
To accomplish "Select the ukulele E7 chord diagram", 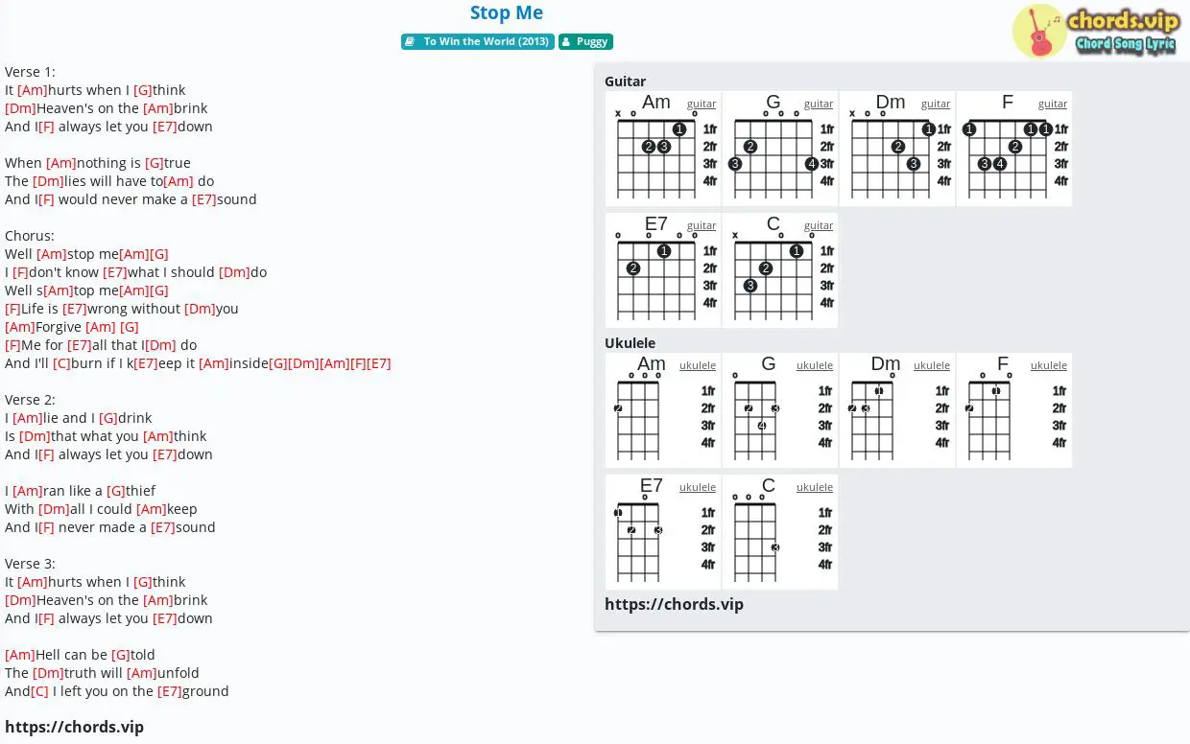I will pos(663,532).
